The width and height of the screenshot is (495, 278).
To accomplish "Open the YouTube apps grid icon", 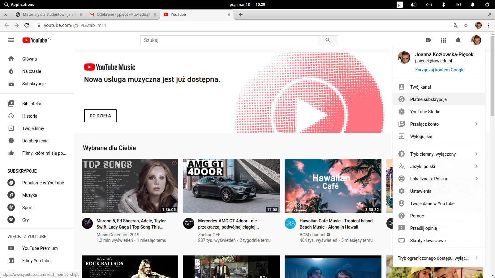I will [x=443, y=40].
